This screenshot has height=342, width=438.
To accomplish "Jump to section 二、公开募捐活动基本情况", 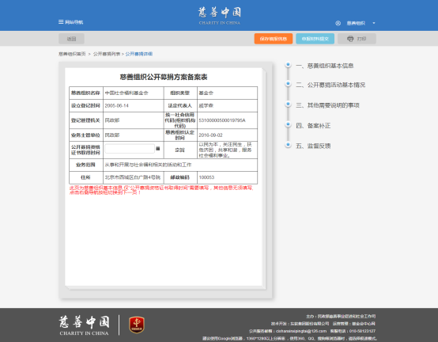I will [x=330, y=85].
